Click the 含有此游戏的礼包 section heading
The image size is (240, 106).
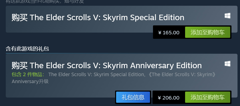click(x=27, y=49)
